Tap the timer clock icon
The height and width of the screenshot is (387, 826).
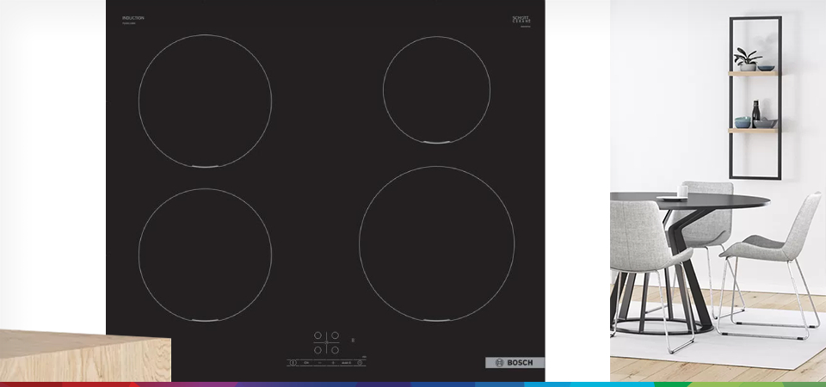(361, 363)
